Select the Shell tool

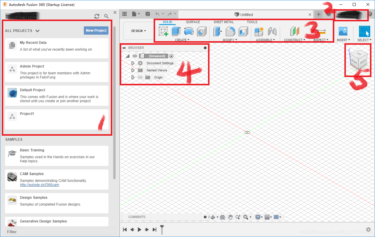pyautogui.click(x=243, y=31)
